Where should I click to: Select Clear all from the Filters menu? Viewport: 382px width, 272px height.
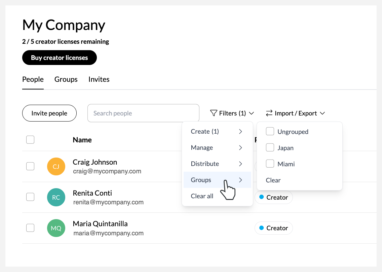pos(202,196)
